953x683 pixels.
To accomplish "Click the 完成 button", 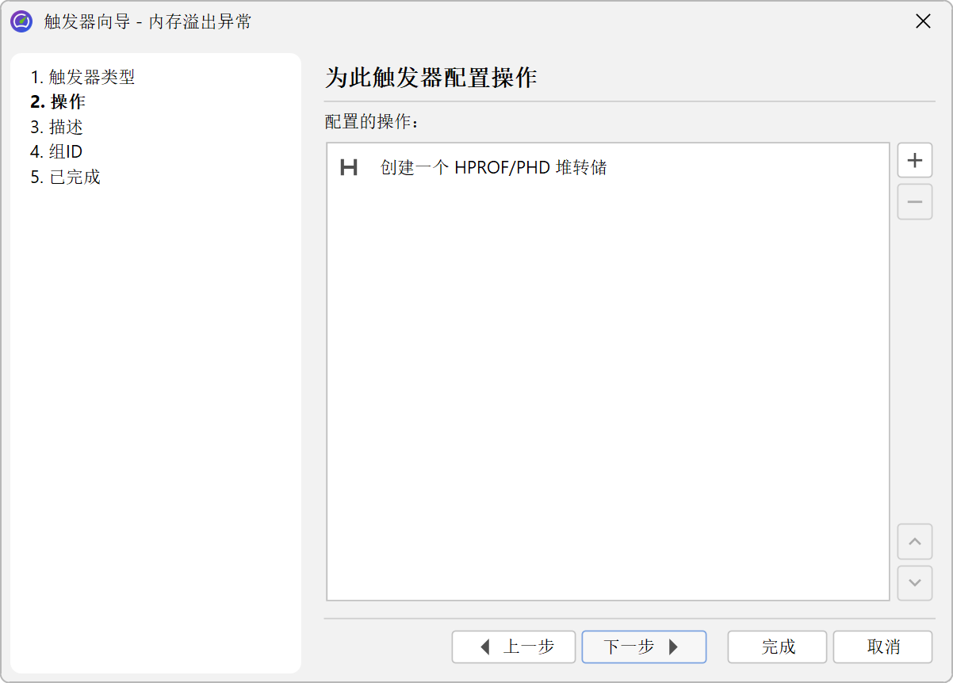I will click(x=777, y=647).
